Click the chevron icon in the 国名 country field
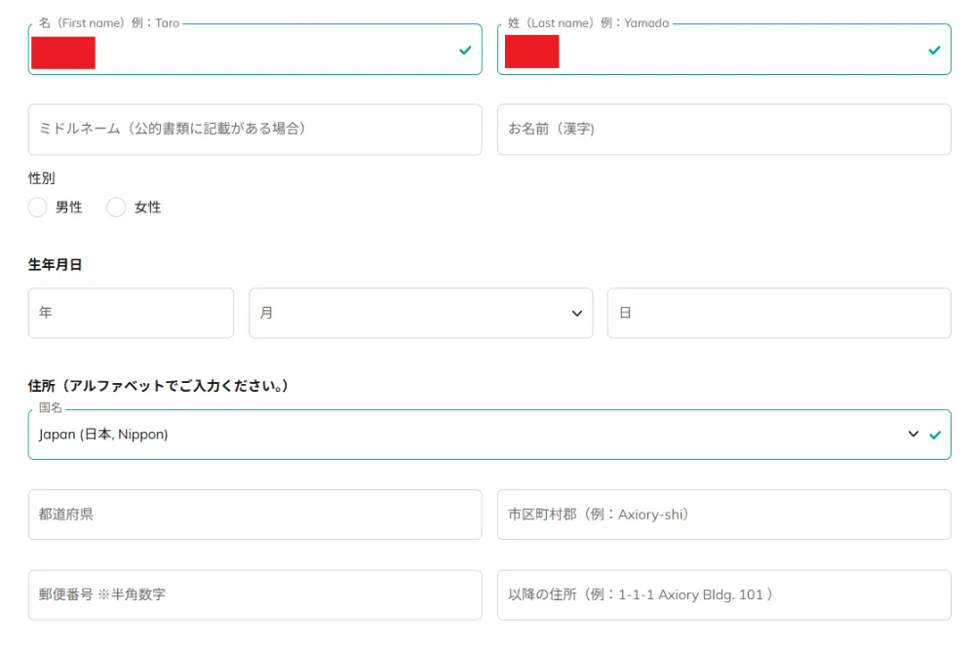This screenshot has width=975, height=650. (x=915, y=434)
